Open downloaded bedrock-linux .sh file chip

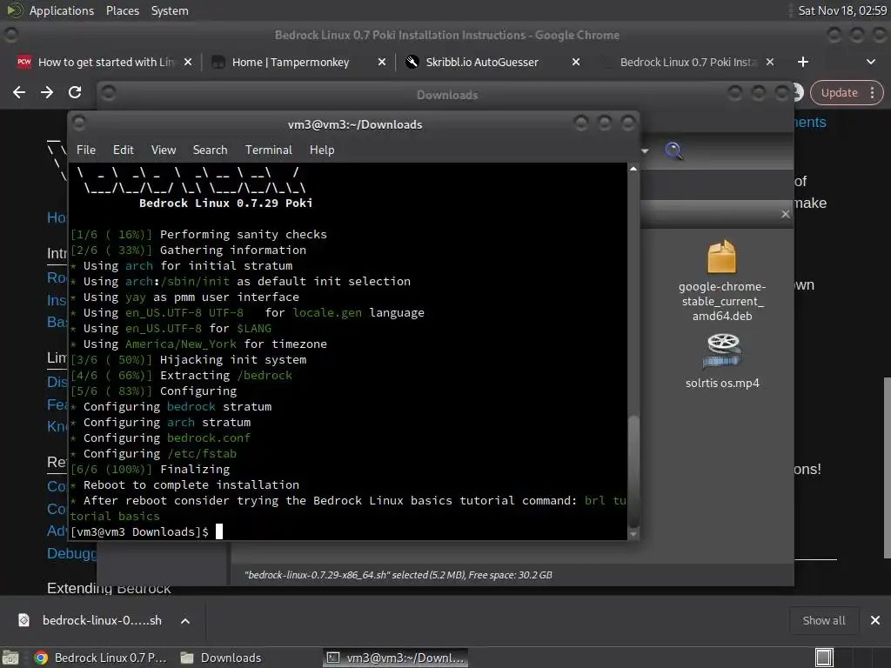point(90,620)
